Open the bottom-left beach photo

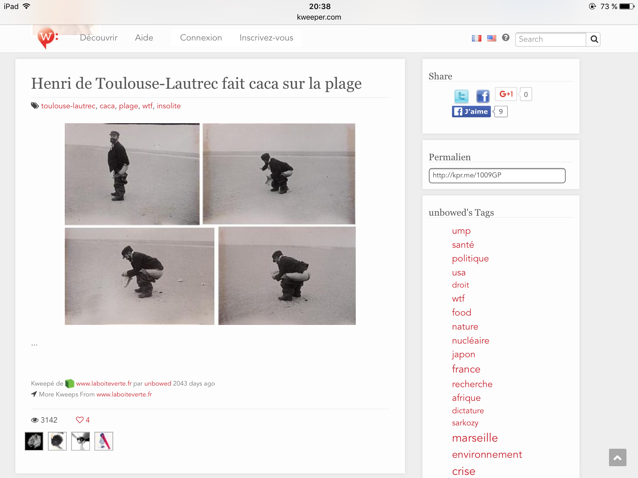[x=140, y=276]
